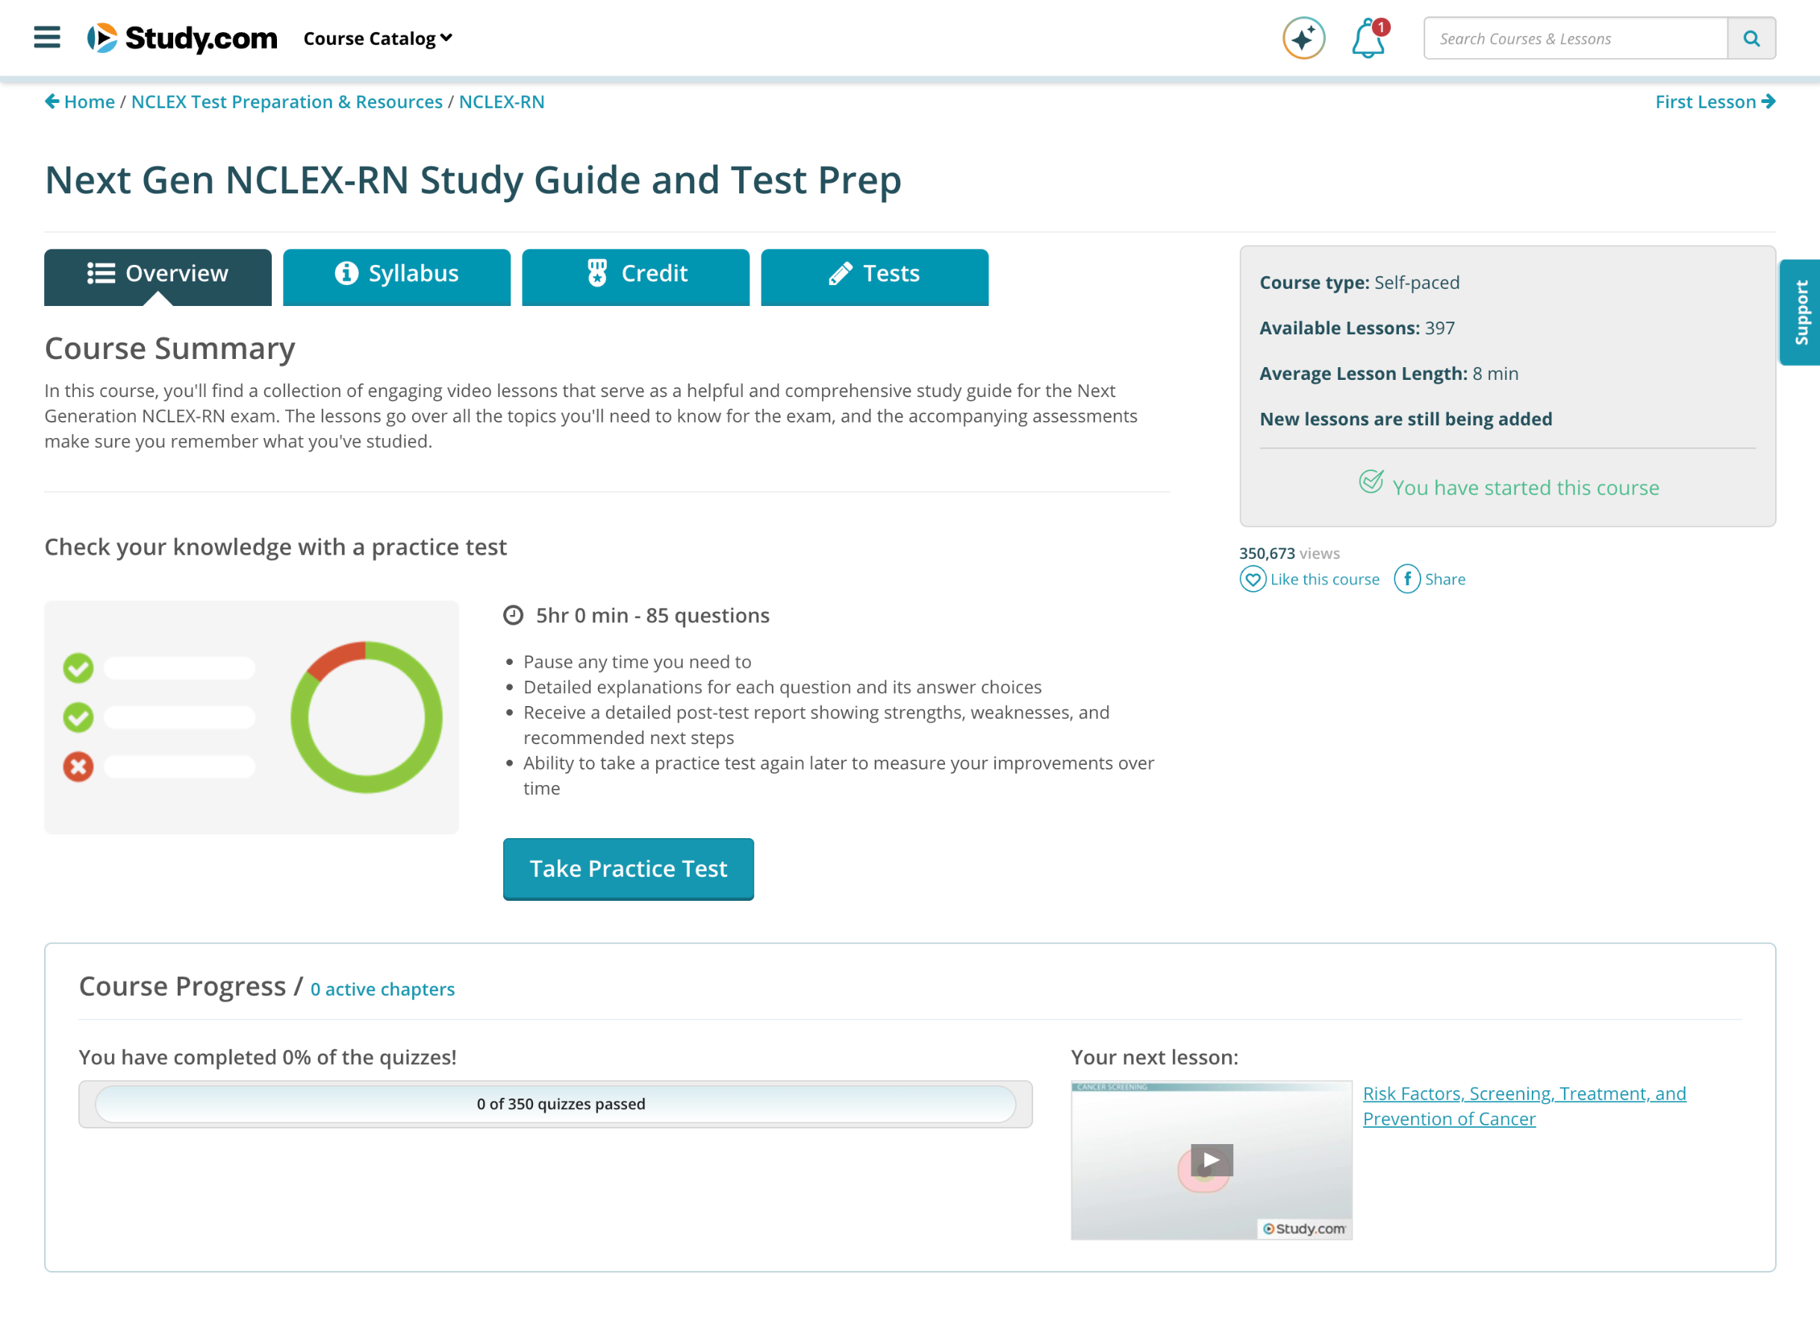The image size is (1820, 1318).
Task: Go to First Lesson link
Action: coord(1715,102)
